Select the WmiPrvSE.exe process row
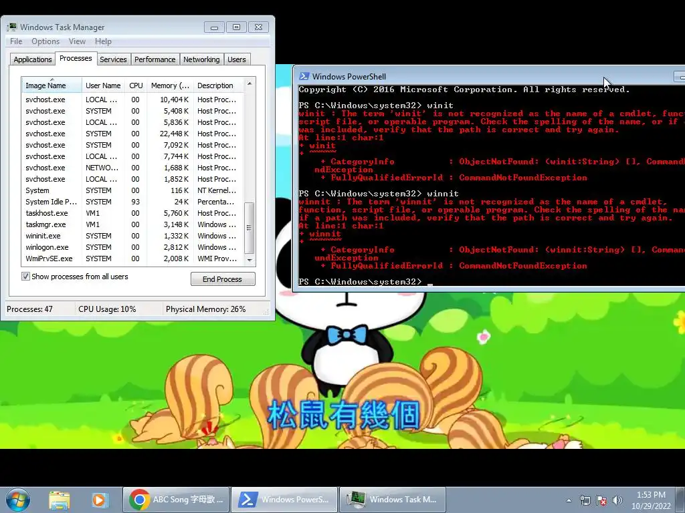685x513 pixels. (x=133, y=259)
